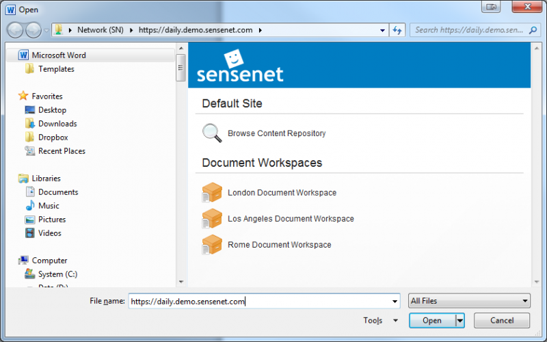This screenshot has width=547, height=342.
Task: Click Rome Document Workspace box icon
Action: click(x=212, y=244)
